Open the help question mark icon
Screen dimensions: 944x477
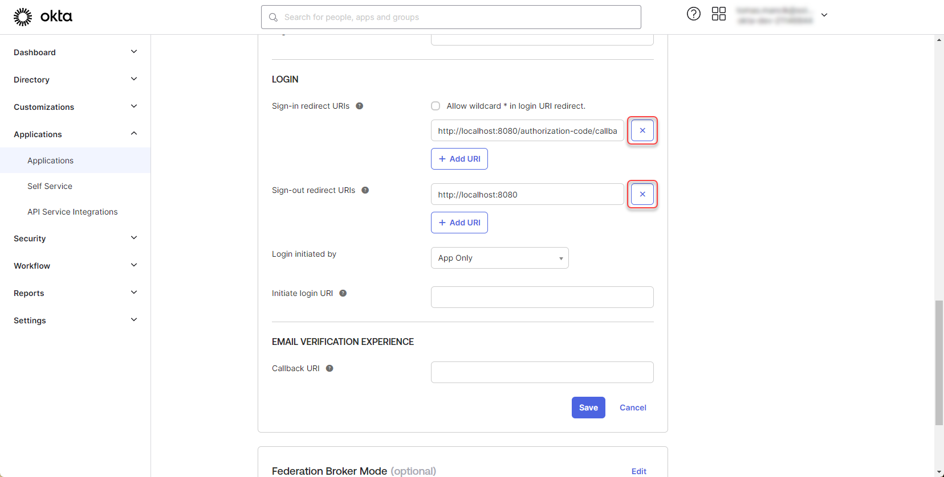pos(693,14)
